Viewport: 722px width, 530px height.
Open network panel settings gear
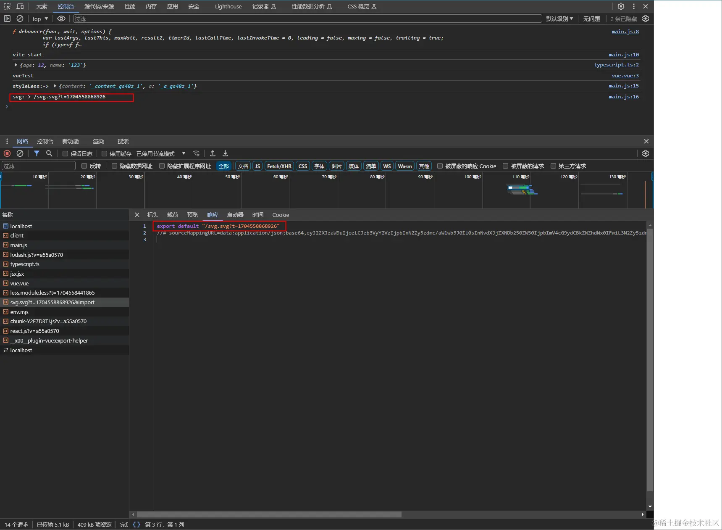646,153
